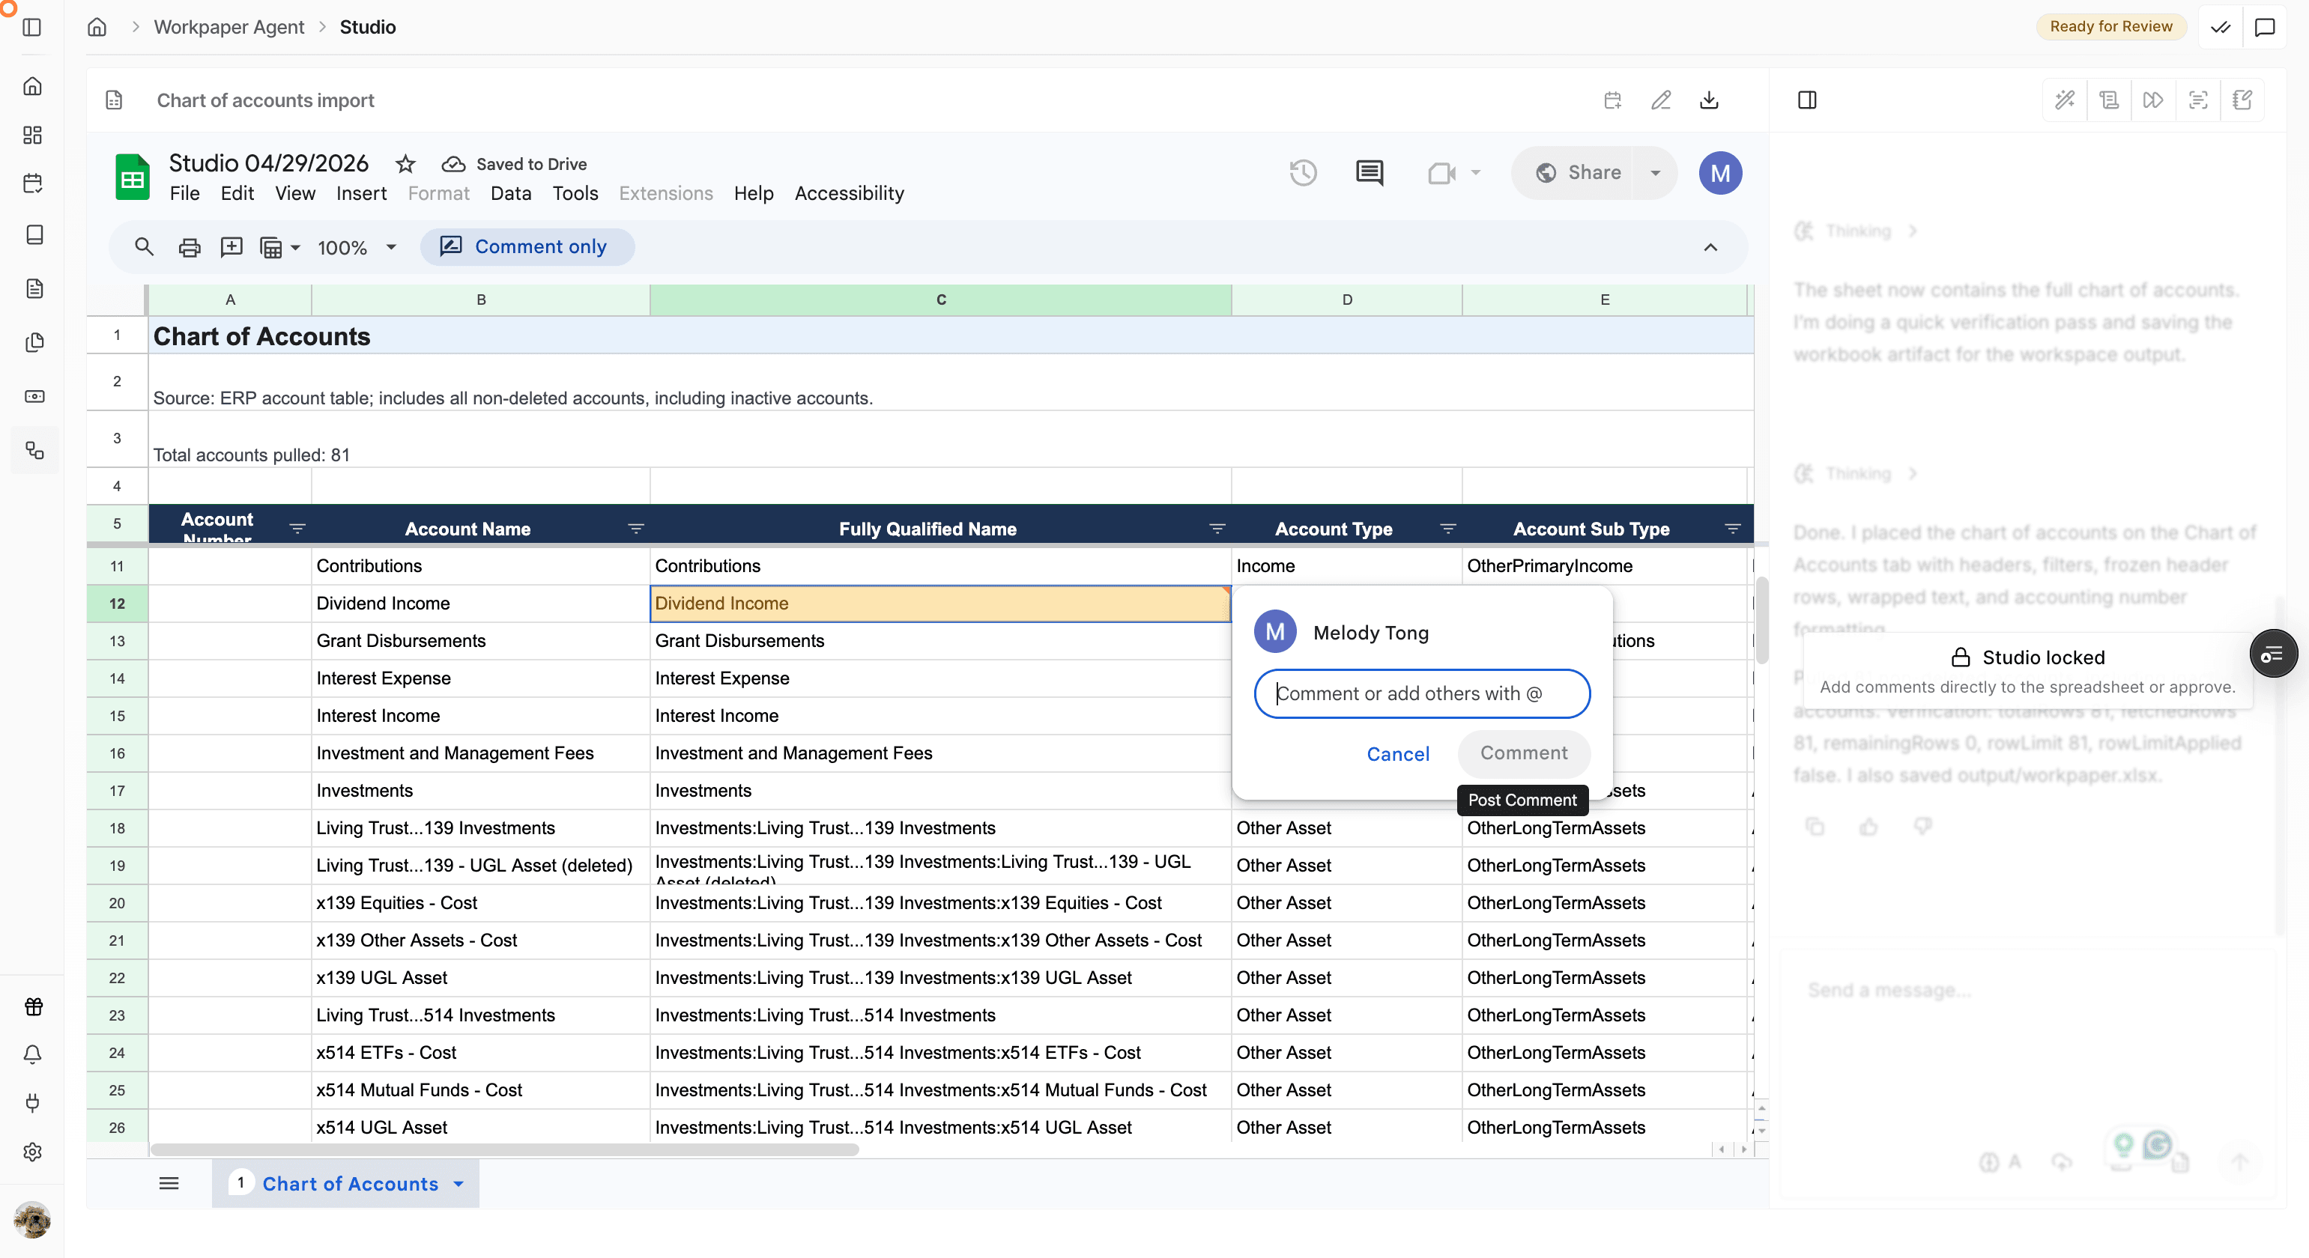Click the Comment only mode button
The height and width of the screenshot is (1258, 2309).
527,247
